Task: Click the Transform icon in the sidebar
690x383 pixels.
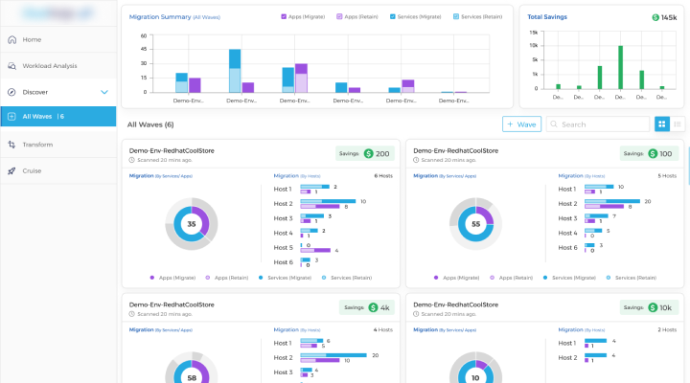Action: click(11, 145)
